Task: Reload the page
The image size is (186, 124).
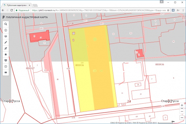Action: [11, 10]
